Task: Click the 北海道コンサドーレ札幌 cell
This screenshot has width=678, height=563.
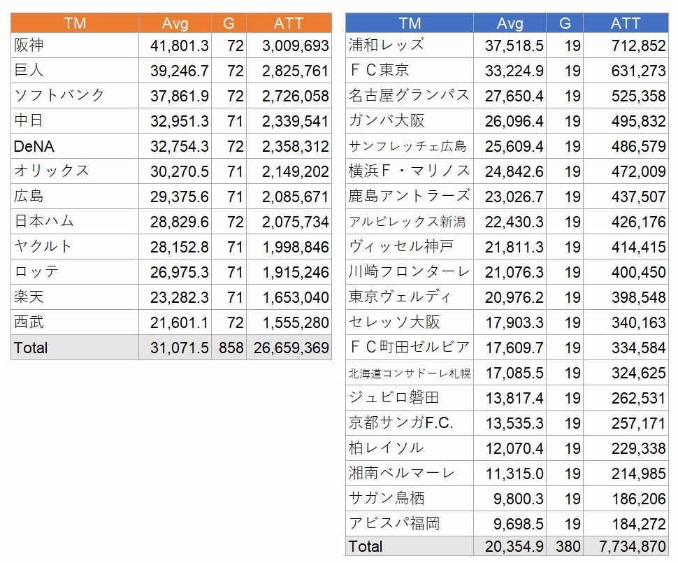Action: pyautogui.click(x=410, y=372)
